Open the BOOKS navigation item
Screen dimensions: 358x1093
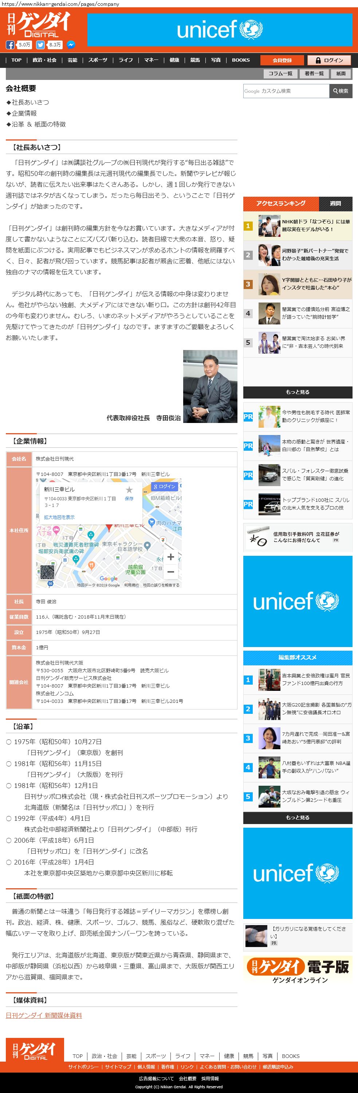coord(241,60)
